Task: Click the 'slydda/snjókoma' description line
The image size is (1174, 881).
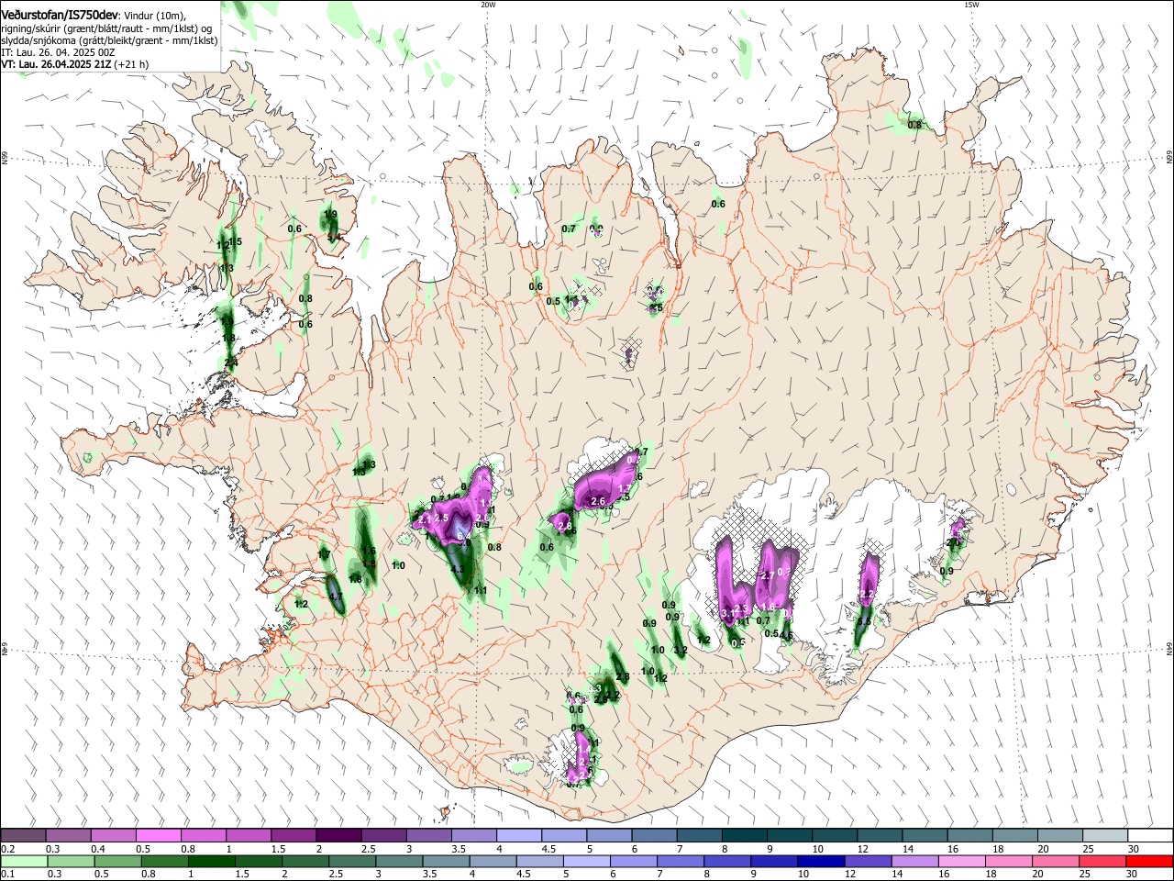Action: click(109, 40)
